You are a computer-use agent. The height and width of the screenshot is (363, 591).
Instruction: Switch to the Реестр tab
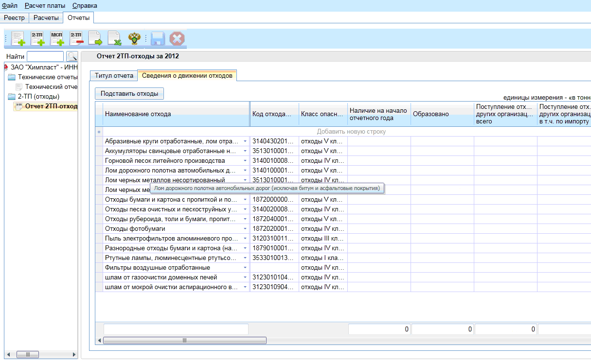(x=15, y=18)
